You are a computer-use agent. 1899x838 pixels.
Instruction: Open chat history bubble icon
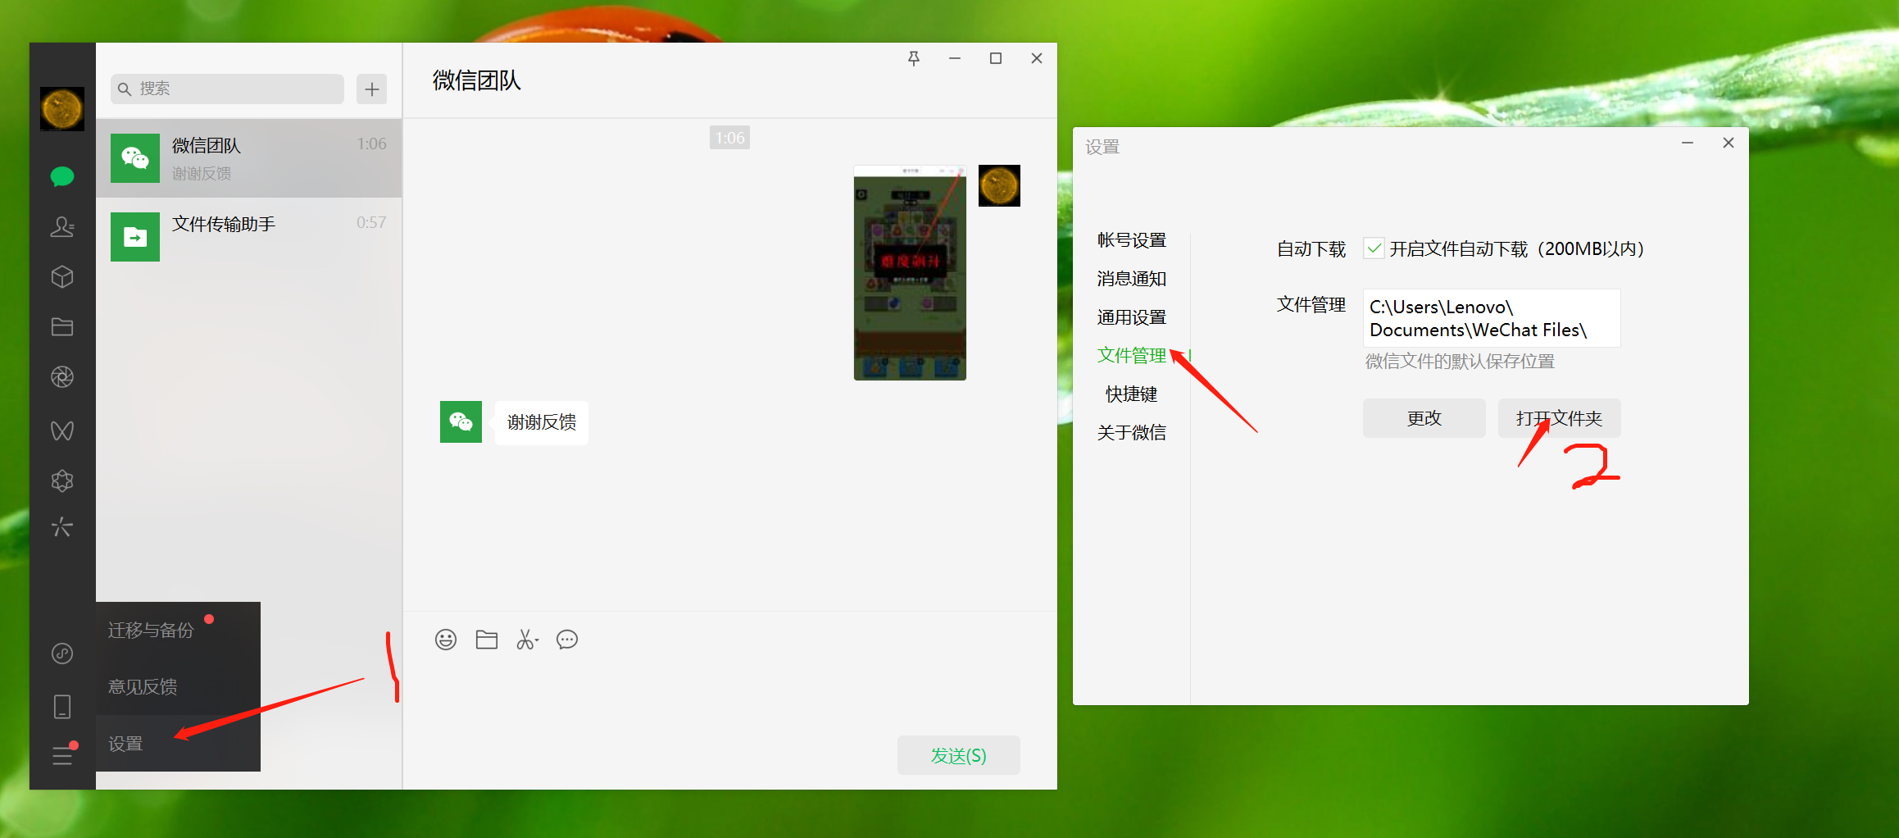click(567, 640)
